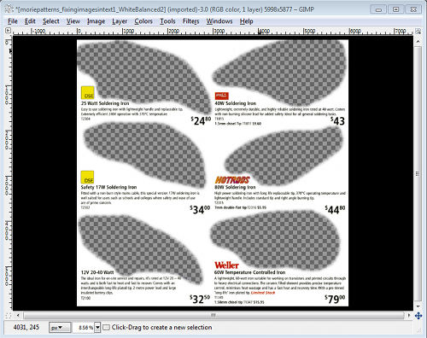Click the '40W Soldering Iron' heading
Viewport: 427px width, 338px height.
pos(236,103)
